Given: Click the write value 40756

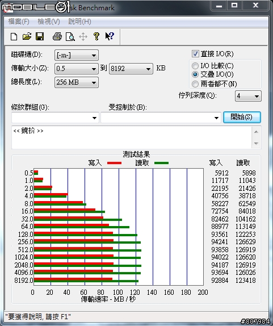Looking at the screenshot, I should click(220, 195).
